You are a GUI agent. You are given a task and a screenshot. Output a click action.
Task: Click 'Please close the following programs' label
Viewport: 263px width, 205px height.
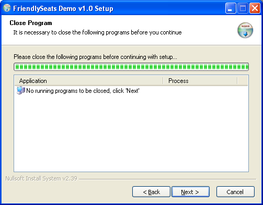(95, 57)
